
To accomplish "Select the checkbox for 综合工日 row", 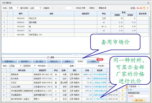I will click(10, 18).
